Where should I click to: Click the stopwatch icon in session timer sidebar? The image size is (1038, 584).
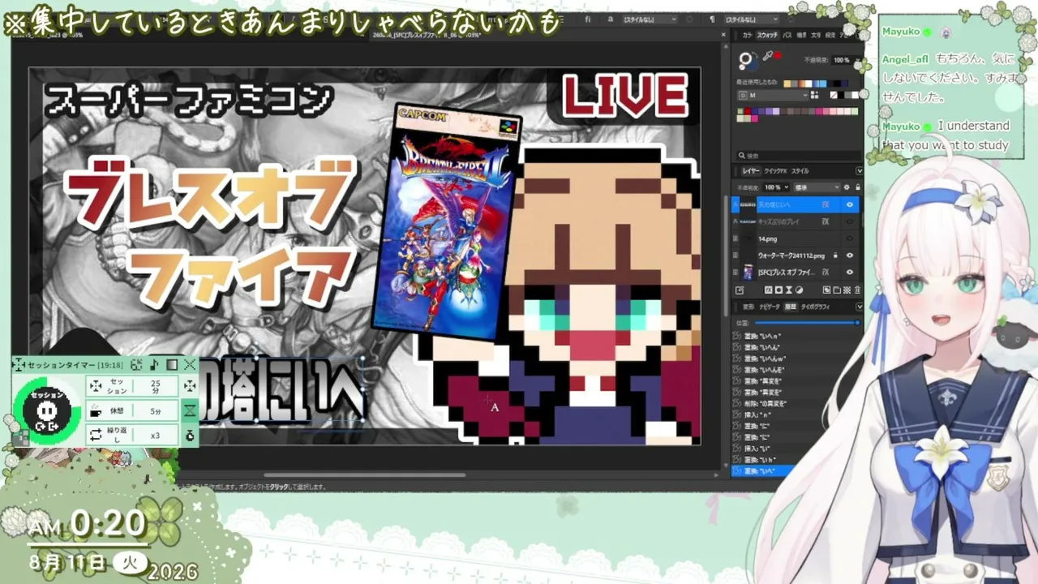190,436
